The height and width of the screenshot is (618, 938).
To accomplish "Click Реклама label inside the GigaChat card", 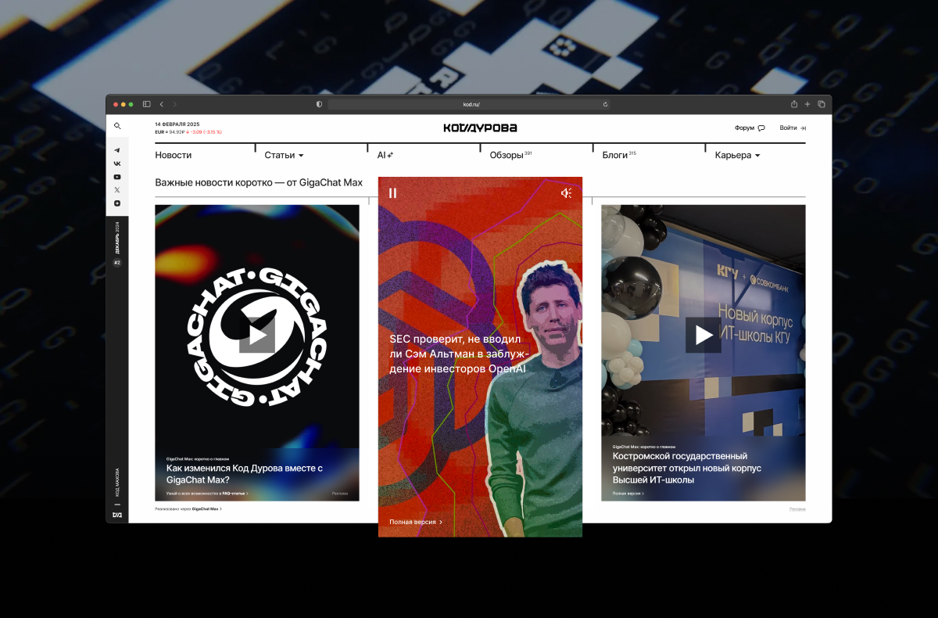I will click(340, 494).
